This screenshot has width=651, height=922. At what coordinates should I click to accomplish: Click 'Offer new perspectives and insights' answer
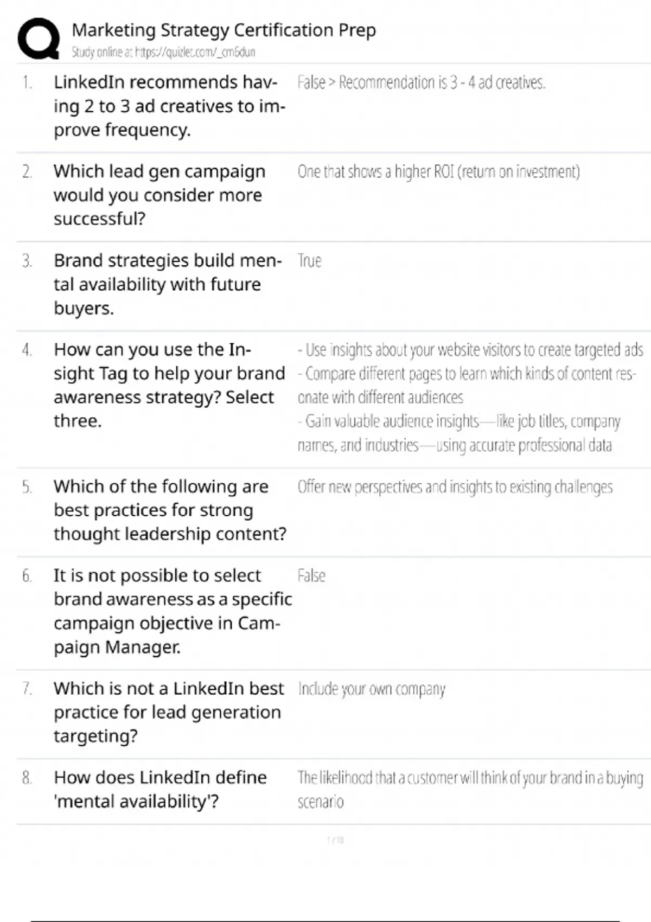pyautogui.click(x=455, y=487)
